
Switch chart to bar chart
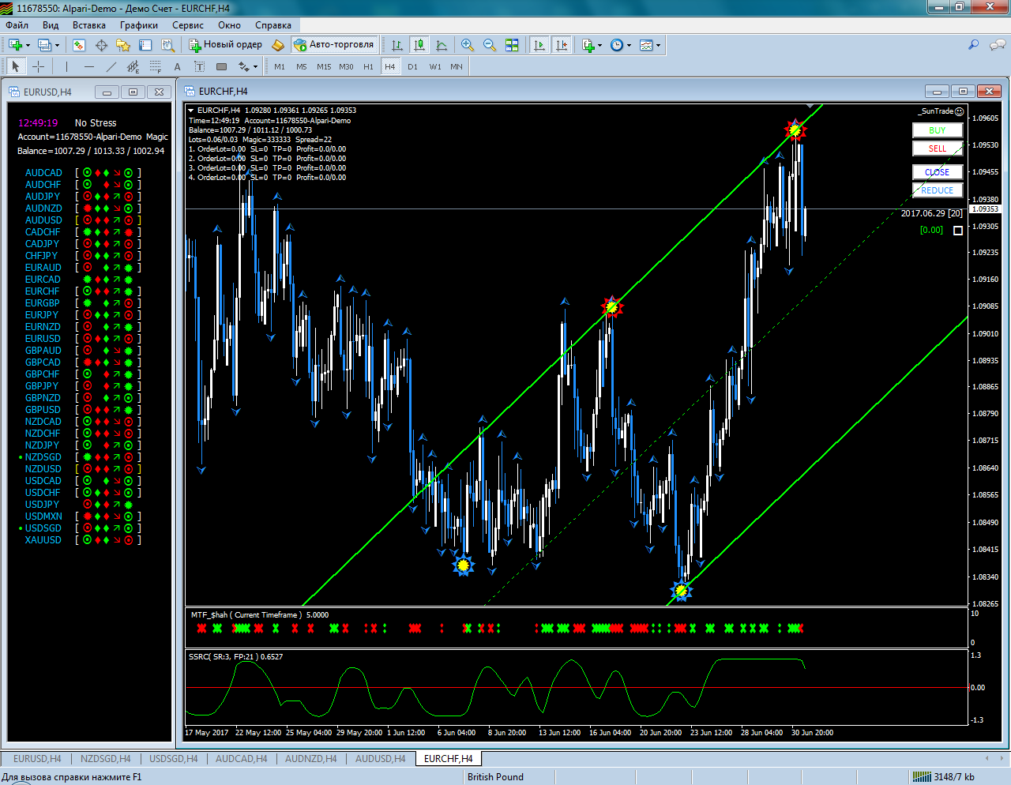coord(397,45)
